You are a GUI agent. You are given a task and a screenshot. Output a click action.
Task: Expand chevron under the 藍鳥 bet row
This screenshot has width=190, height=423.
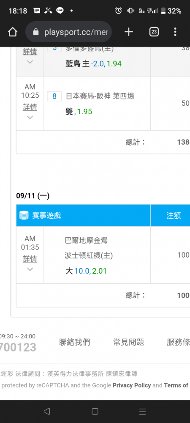click(30, 62)
